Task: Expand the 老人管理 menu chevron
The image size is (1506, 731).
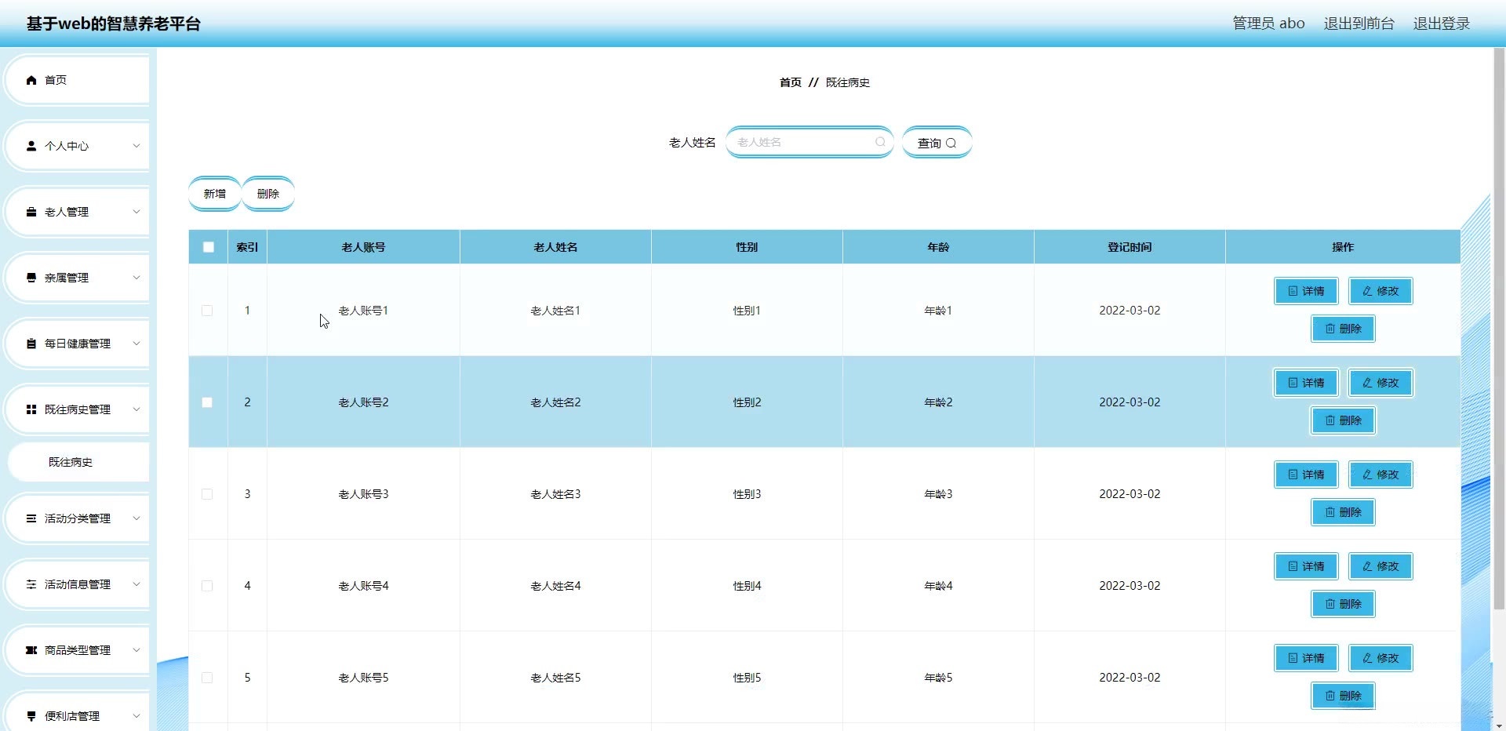Action: point(136,212)
